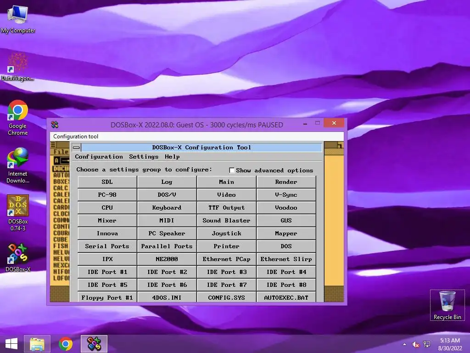Open IDE Port #5 settings
This screenshot has height=353, width=470.
pyautogui.click(x=107, y=285)
